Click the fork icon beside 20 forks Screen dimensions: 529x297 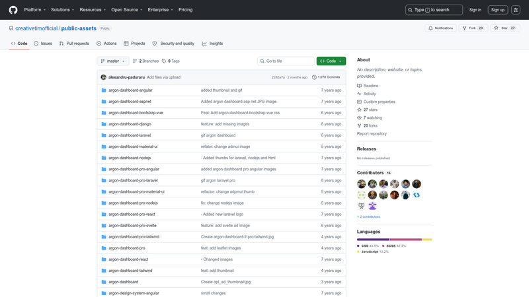[x=359, y=125]
